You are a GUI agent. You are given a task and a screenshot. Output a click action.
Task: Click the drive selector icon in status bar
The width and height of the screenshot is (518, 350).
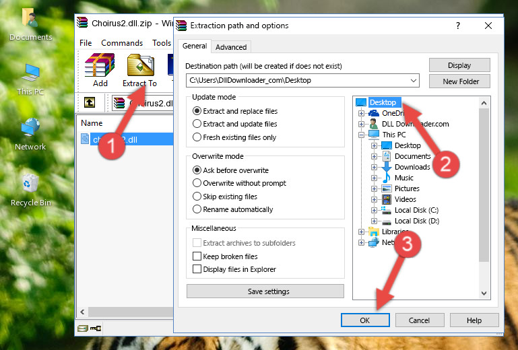83,328
